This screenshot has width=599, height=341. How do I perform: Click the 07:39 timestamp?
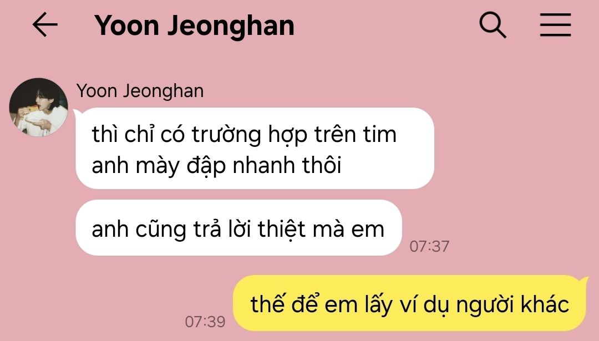point(205,322)
